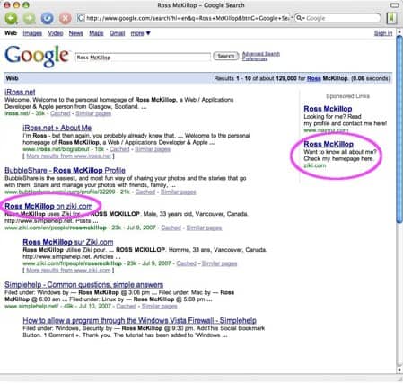
Task: Click the scrollbar down arrow
Action: point(399,370)
